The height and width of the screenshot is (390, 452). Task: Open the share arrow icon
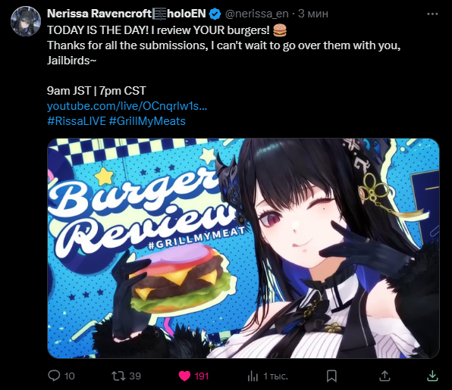pos(385,376)
